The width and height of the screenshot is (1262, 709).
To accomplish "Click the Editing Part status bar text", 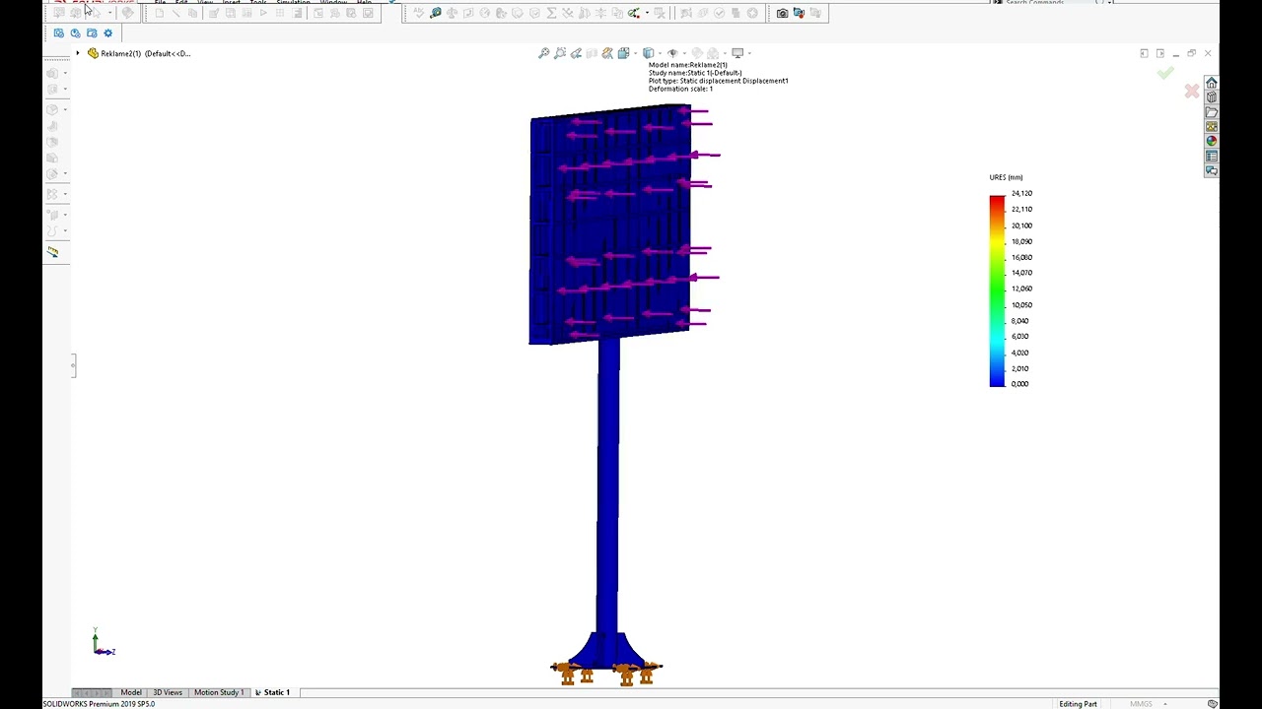I will click(x=1078, y=704).
